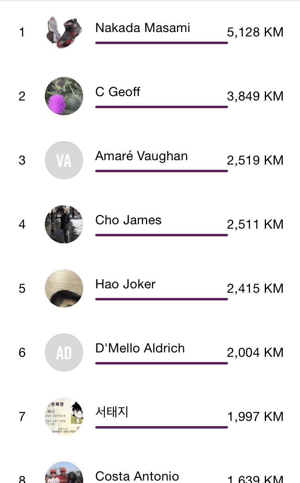Image resolution: width=300 pixels, height=483 pixels.
Task: Open Nakada Masami's name link
Action: 143,28
